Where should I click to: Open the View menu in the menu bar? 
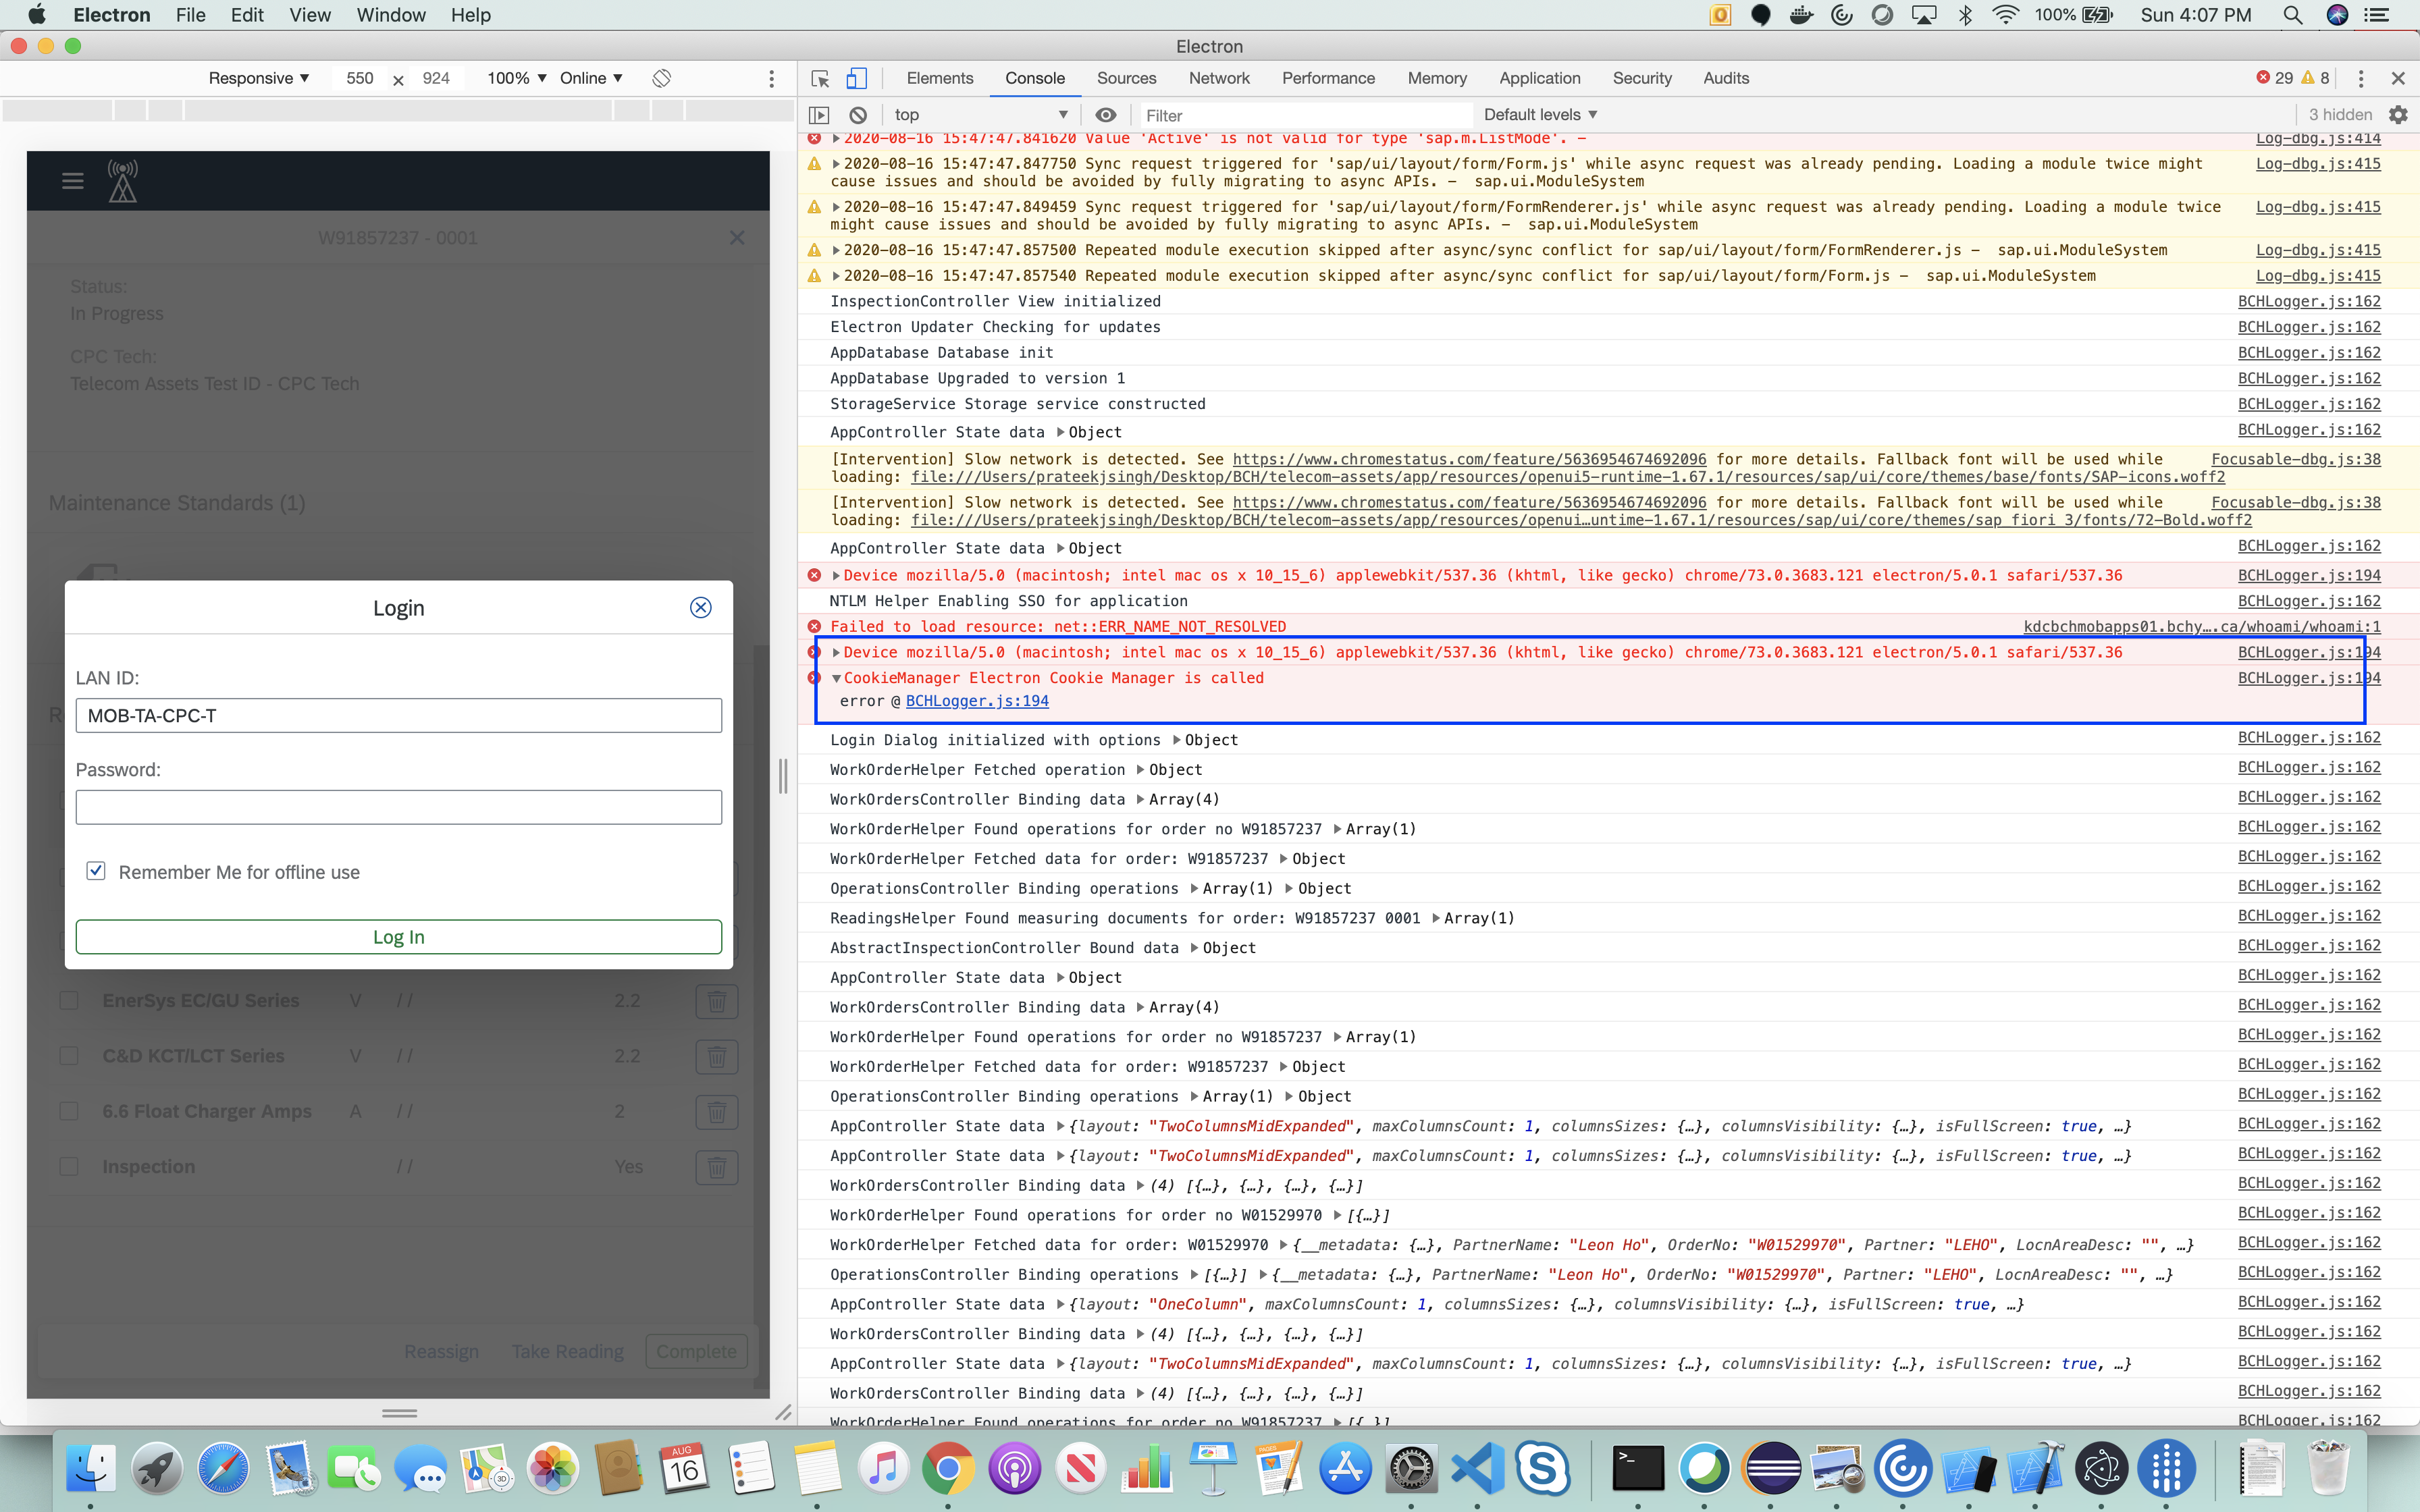click(310, 15)
